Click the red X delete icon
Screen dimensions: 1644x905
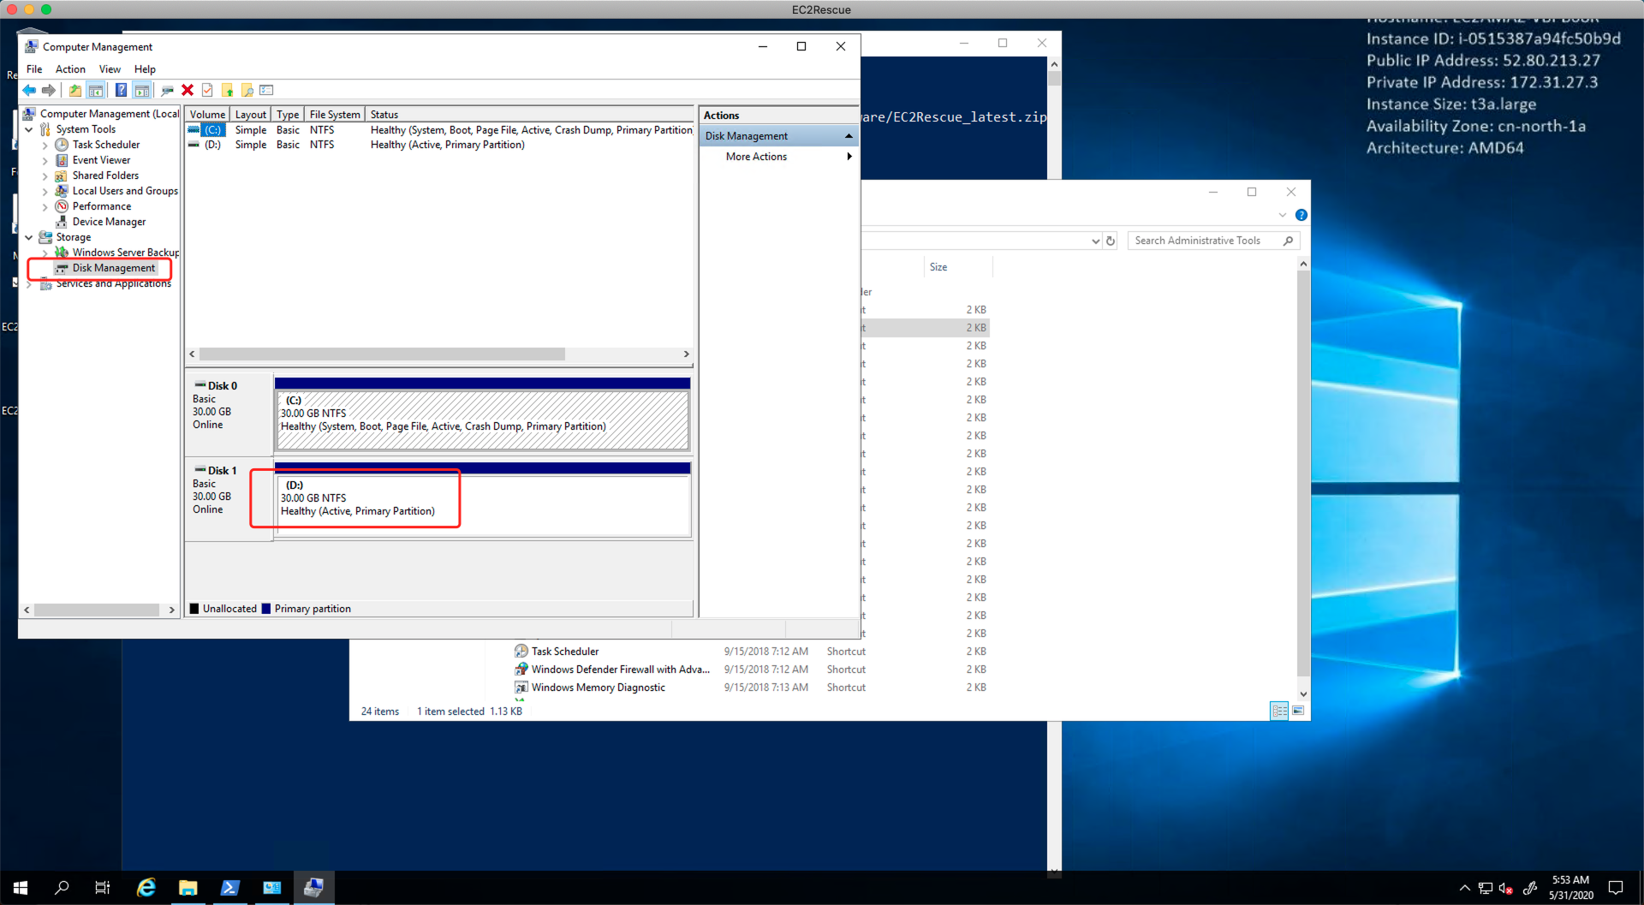point(188,91)
